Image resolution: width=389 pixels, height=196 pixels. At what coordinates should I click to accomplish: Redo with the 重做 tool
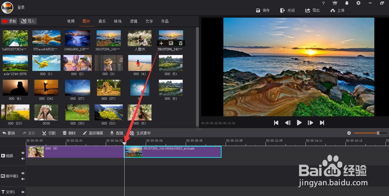[x=29, y=133]
